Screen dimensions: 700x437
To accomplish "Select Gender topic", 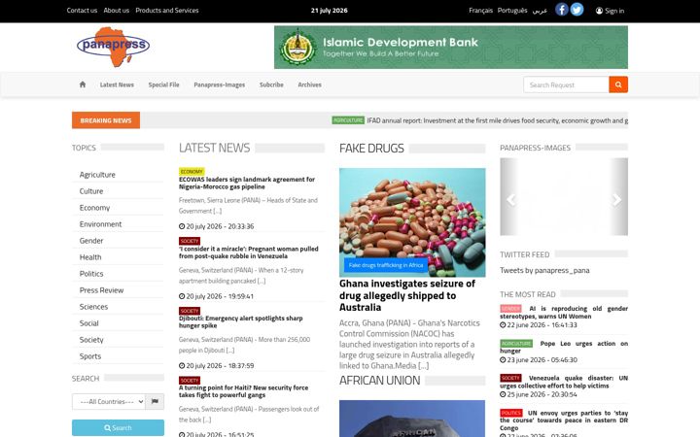I will (x=91, y=241).
